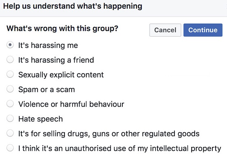Cancel the report dialog

coord(165,30)
